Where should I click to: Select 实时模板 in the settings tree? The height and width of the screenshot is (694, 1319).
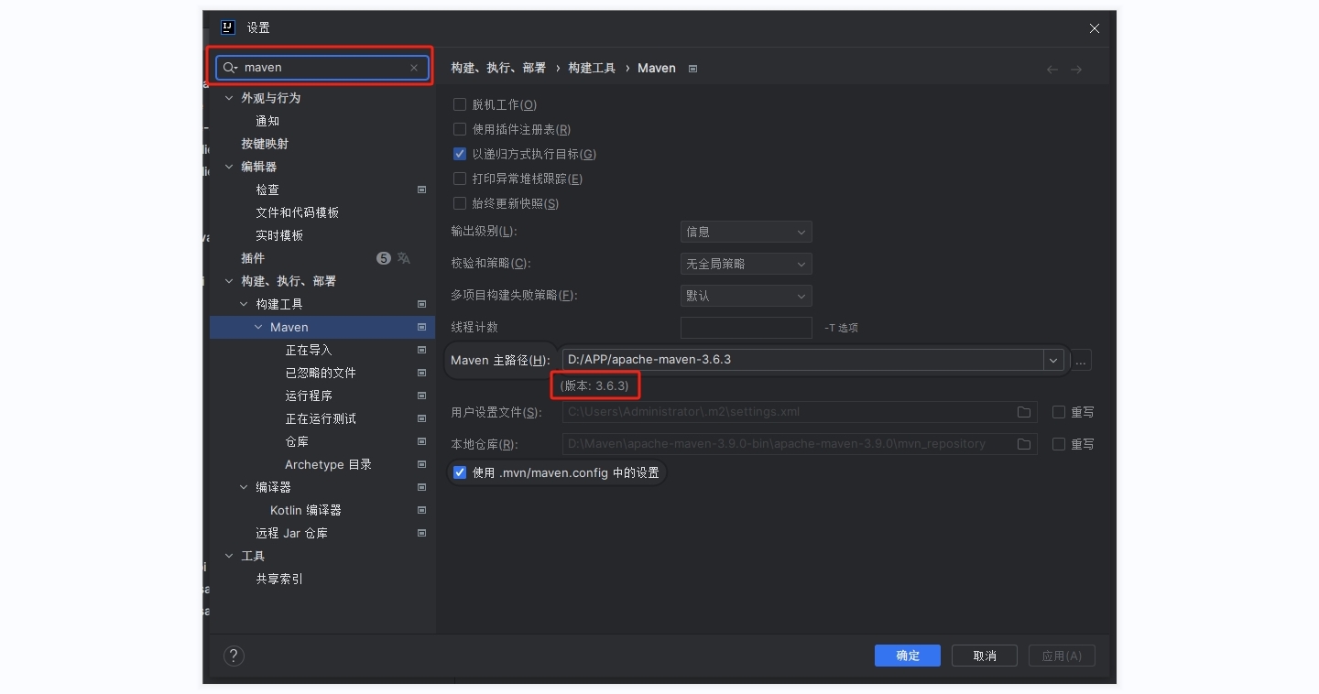click(x=279, y=235)
